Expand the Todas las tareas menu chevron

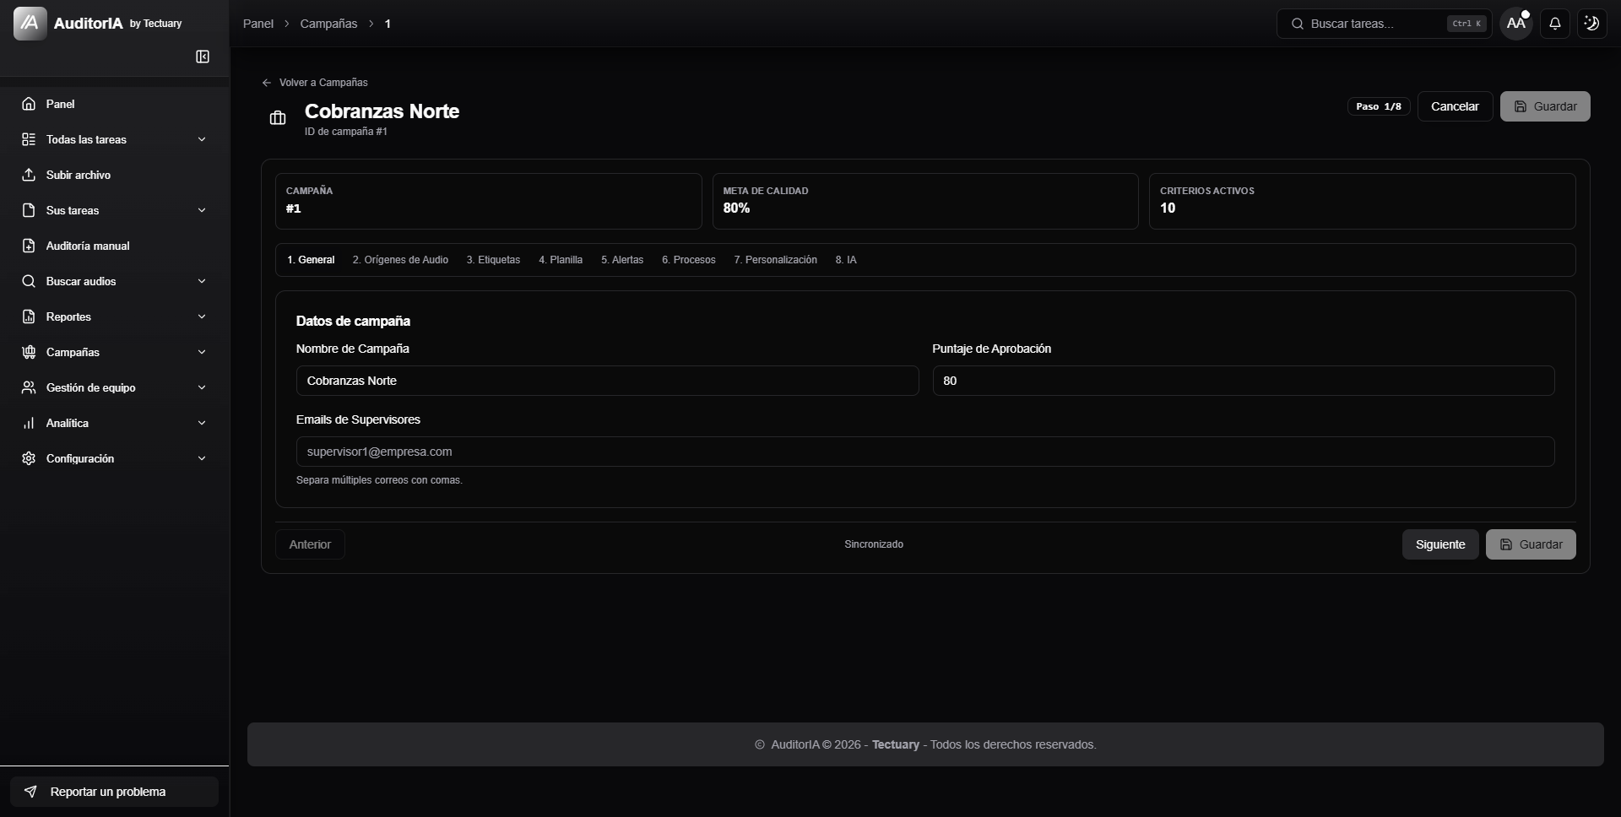tap(202, 139)
